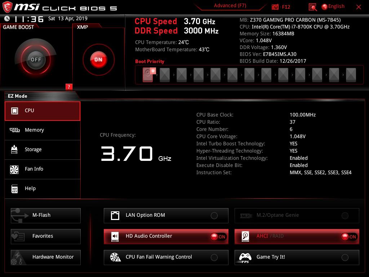Select the second empty boot priority slot

(182, 75)
